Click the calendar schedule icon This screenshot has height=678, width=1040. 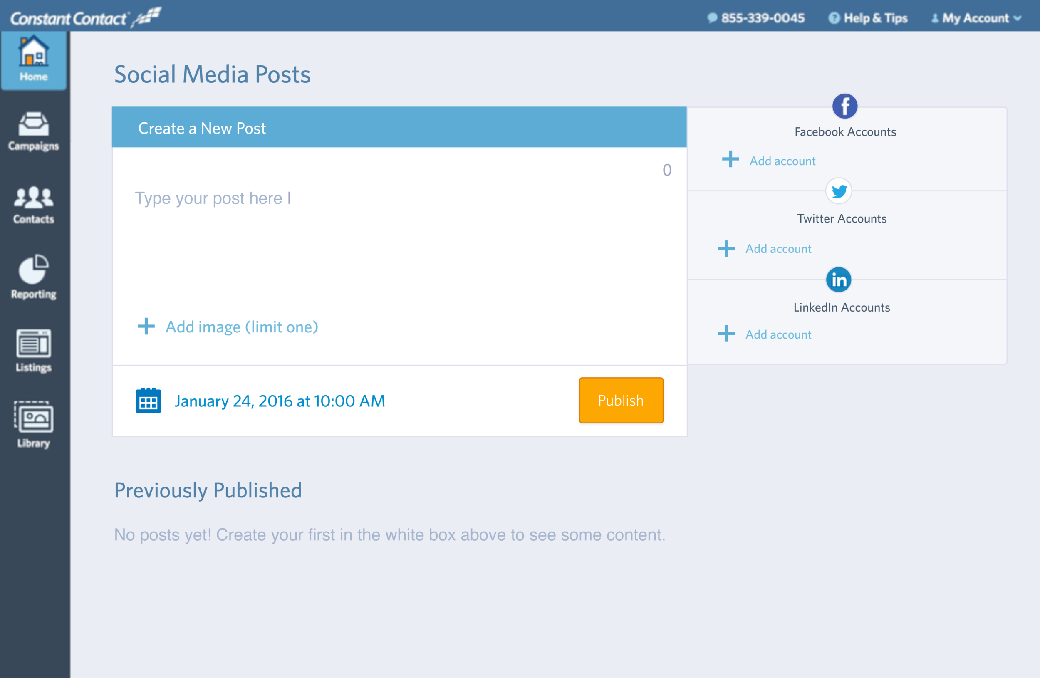coord(148,400)
